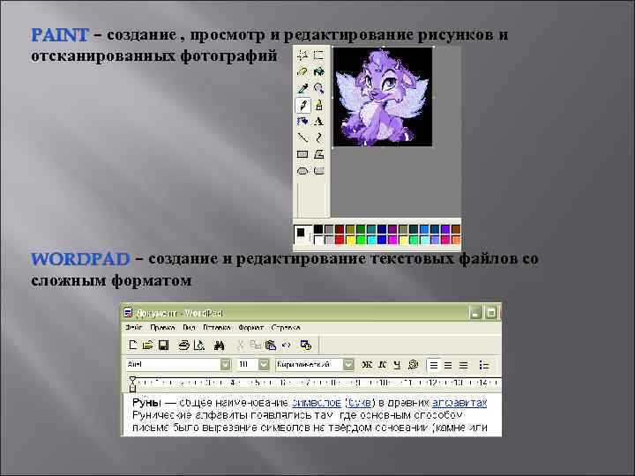This screenshot has width=635, height=476.
Task: Open the Справка menu in WordPad
Action: [286, 327]
